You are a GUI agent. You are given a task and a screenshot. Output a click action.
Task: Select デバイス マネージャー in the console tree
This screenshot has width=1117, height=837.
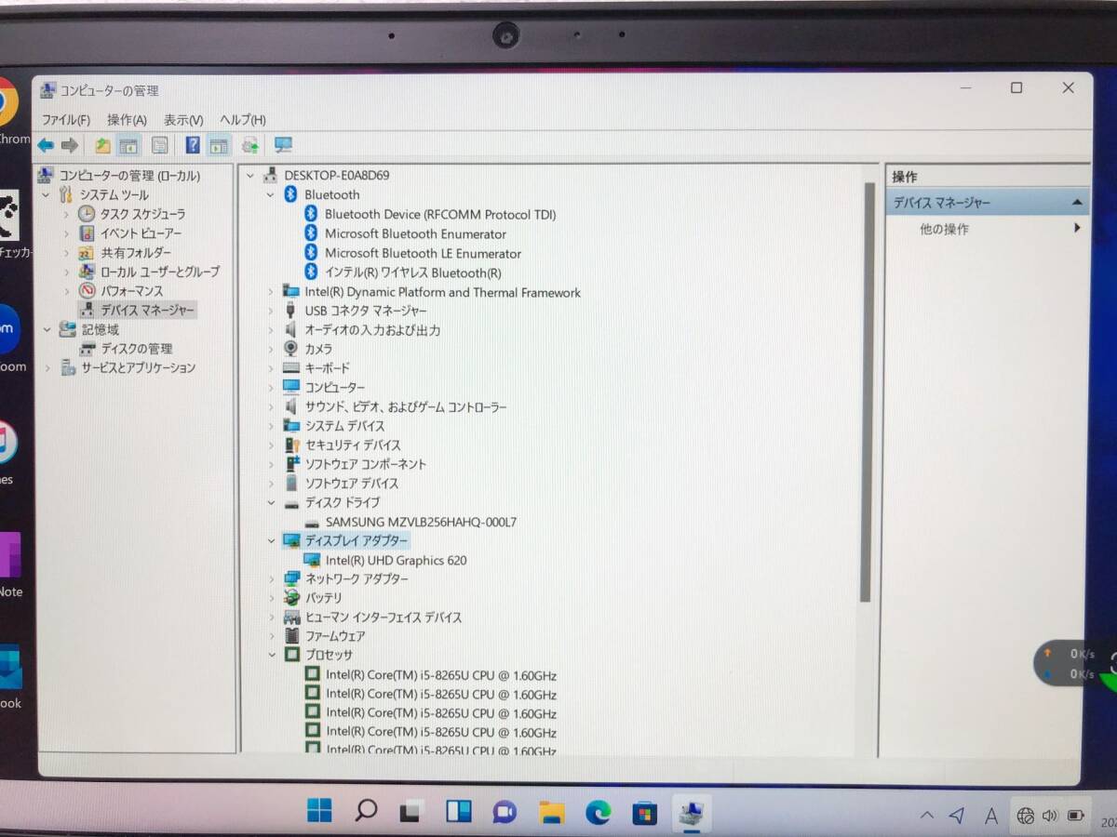pos(147,310)
